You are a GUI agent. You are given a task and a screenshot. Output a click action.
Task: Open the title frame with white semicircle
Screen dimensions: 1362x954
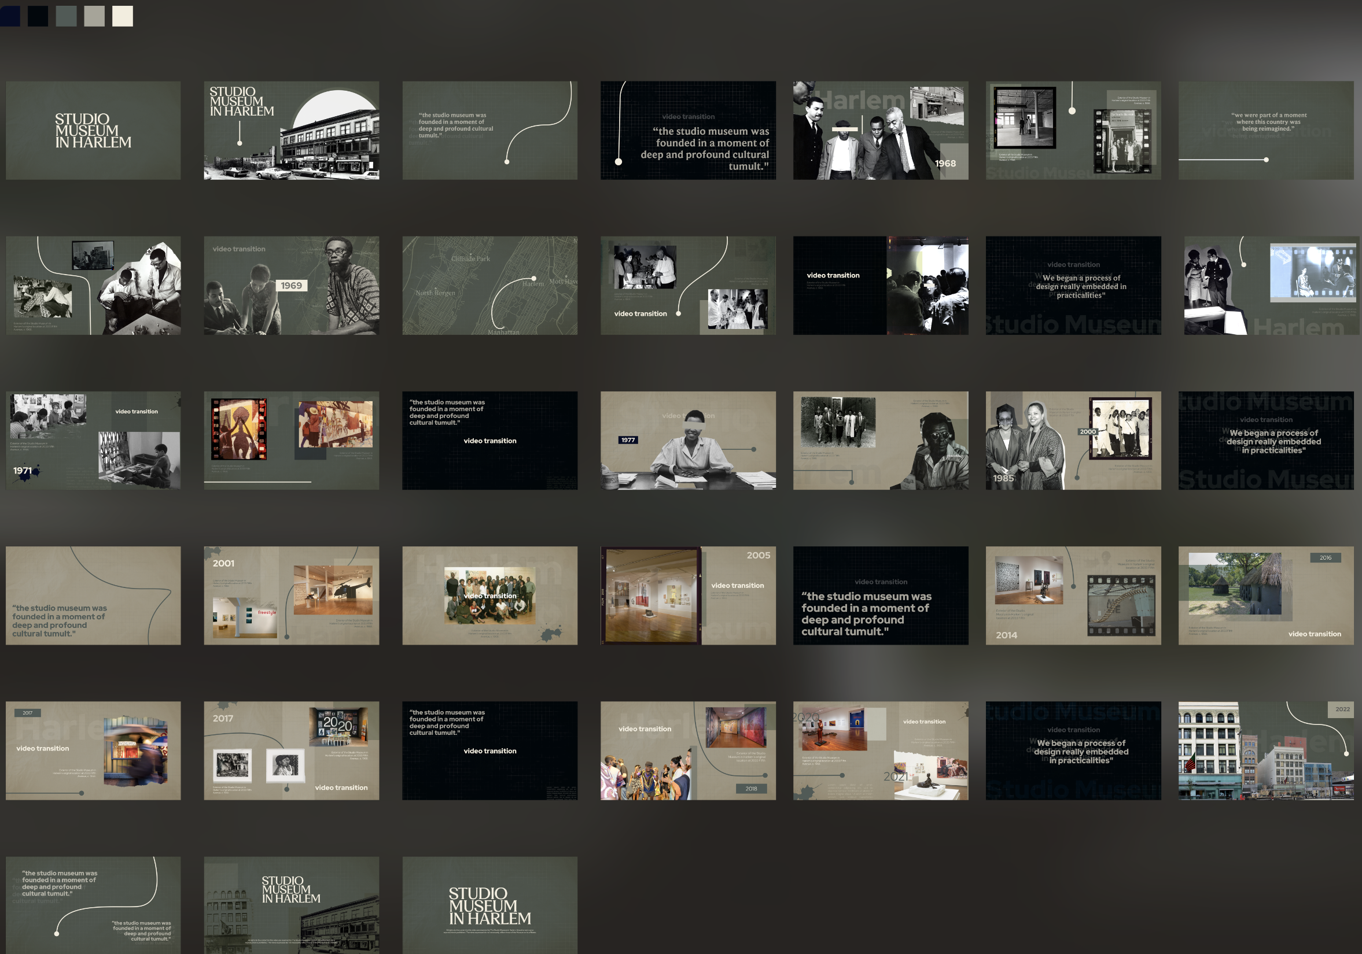tap(291, 131)
